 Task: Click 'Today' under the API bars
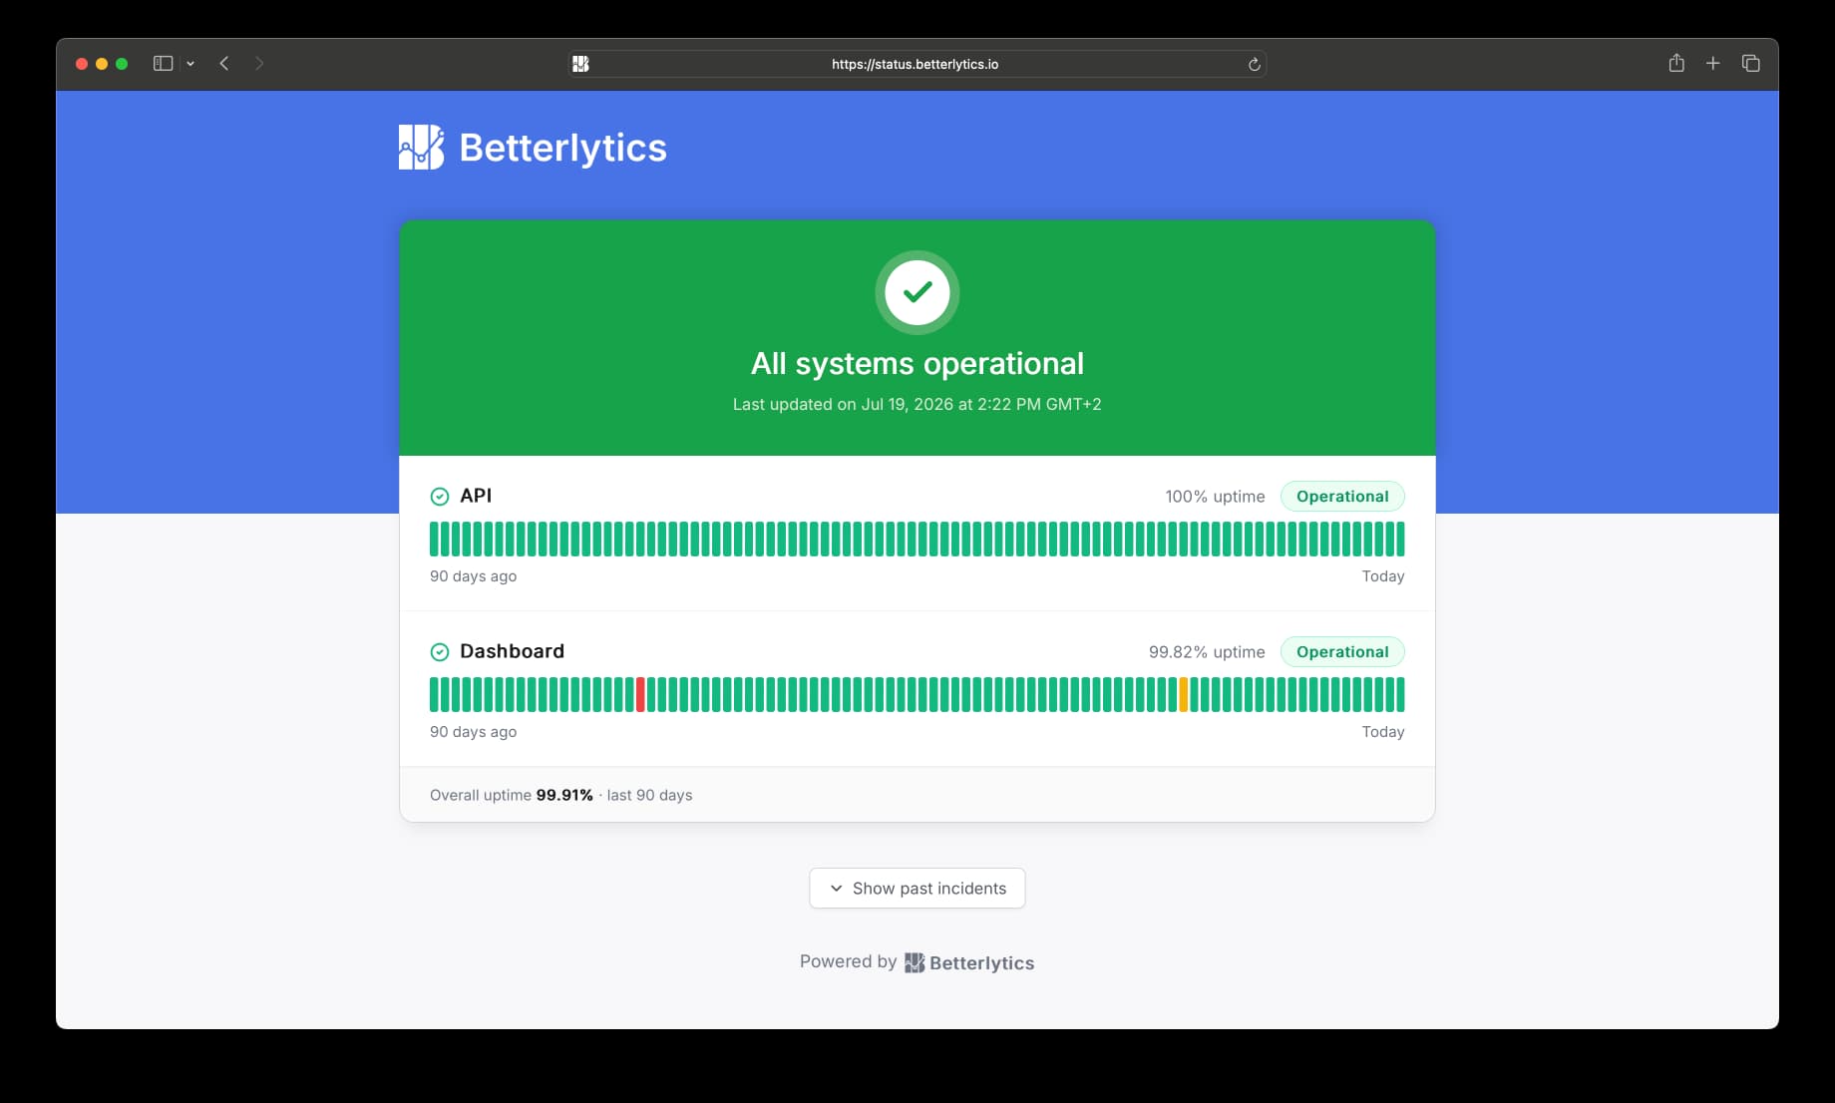1383,576
